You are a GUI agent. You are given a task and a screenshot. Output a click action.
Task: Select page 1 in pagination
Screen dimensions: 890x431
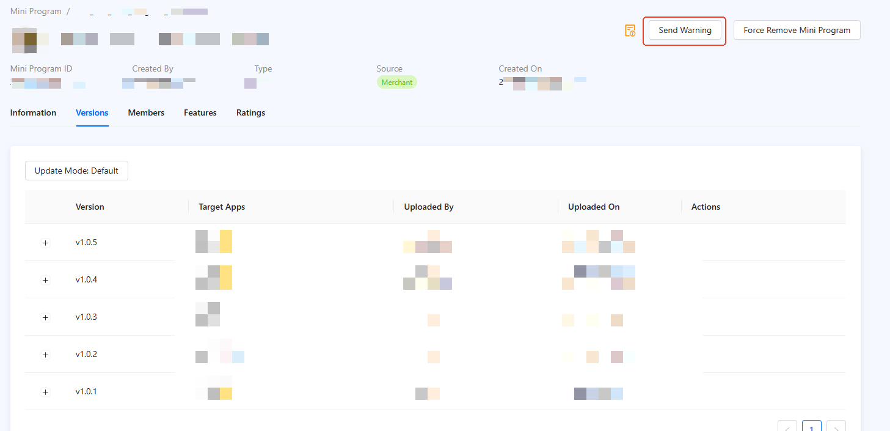pyautogui.click(x=812, y=425)
